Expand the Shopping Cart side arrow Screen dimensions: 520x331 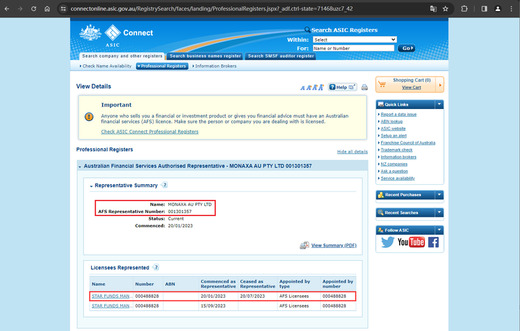pos(440,85)
